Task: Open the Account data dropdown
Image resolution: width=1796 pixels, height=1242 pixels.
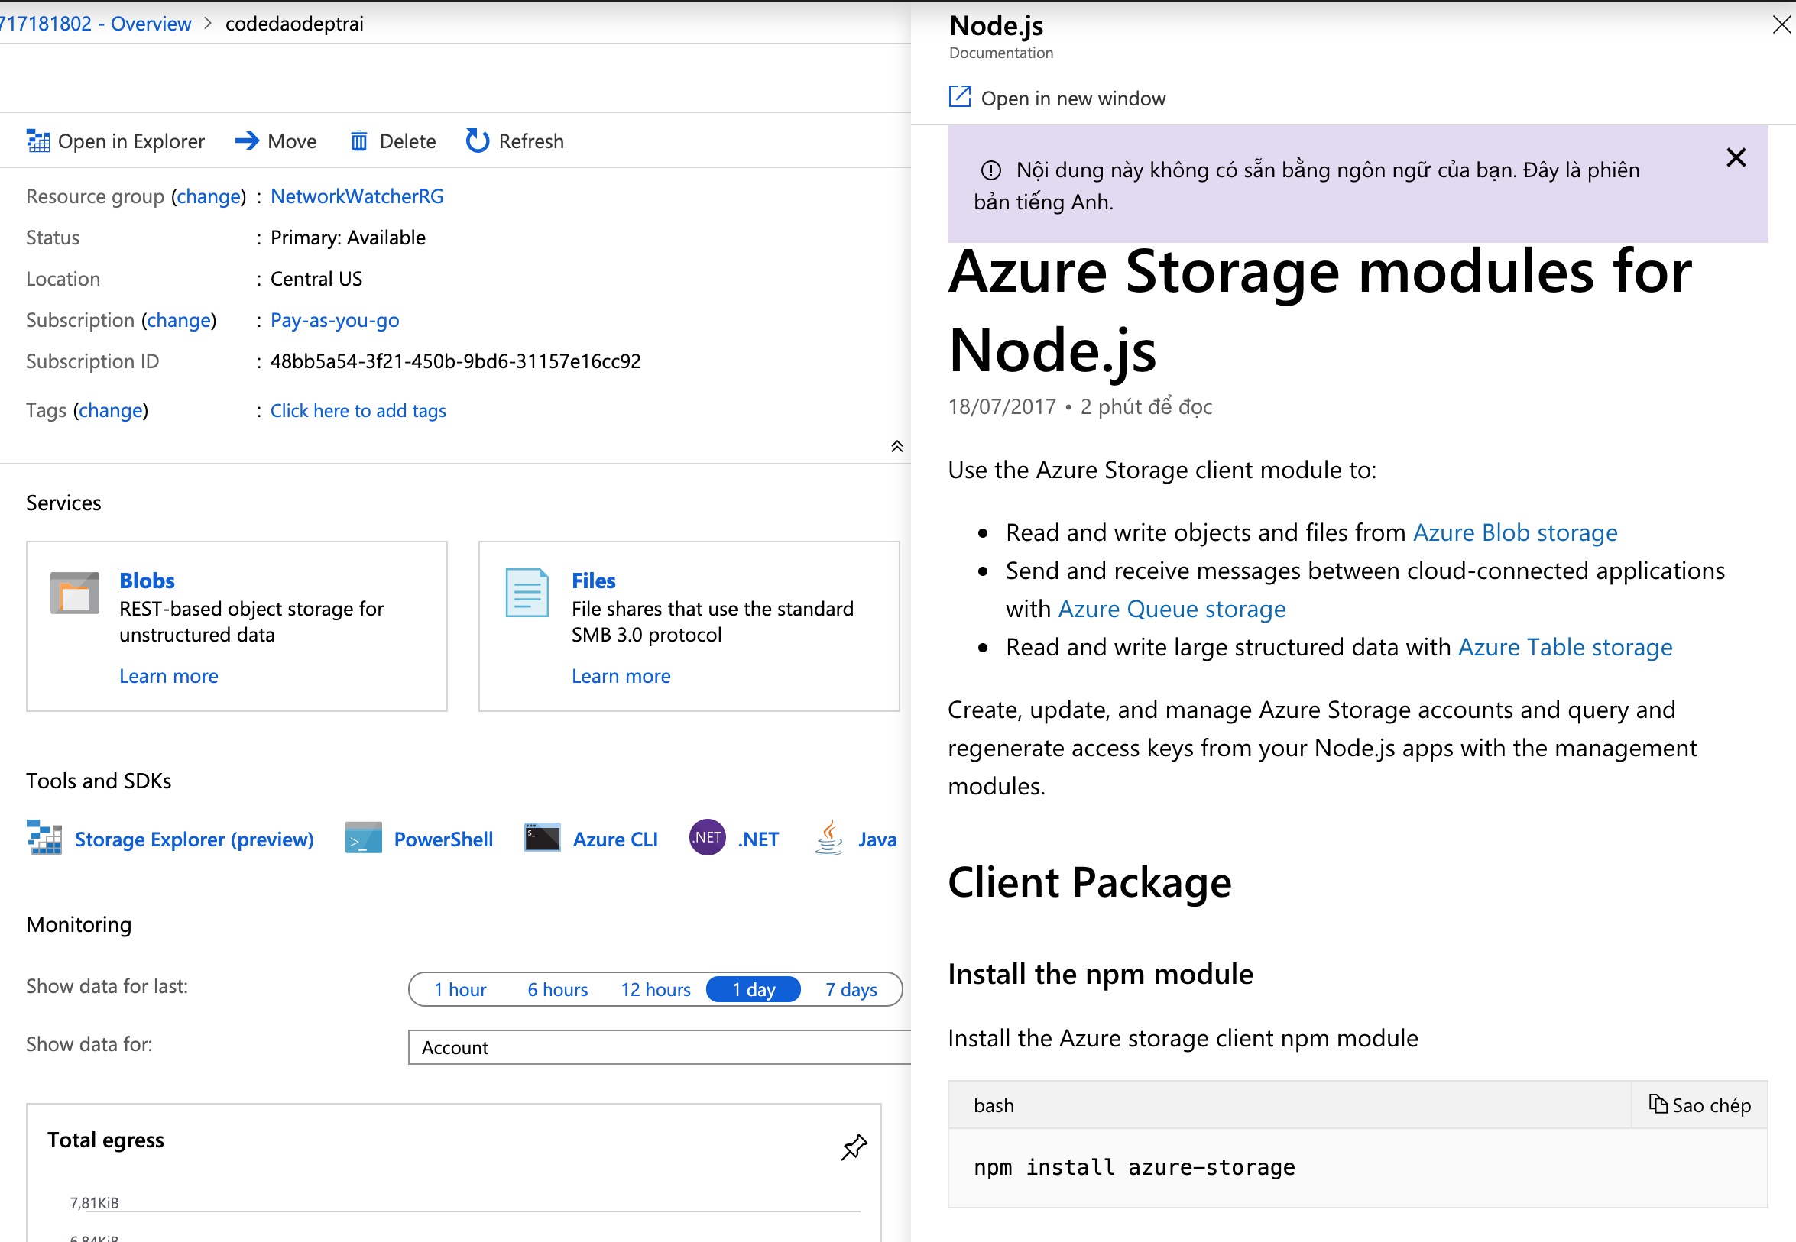Action: [658, 1047]
